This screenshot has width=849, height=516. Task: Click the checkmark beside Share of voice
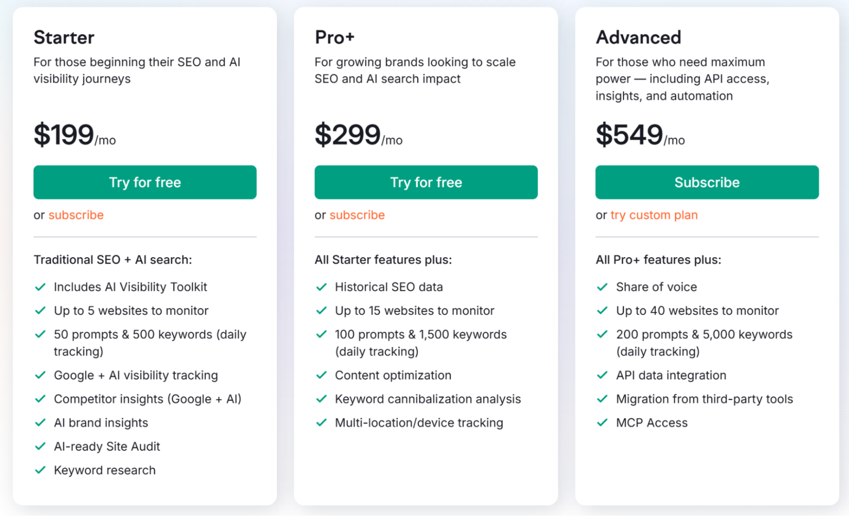click(603, 287)
